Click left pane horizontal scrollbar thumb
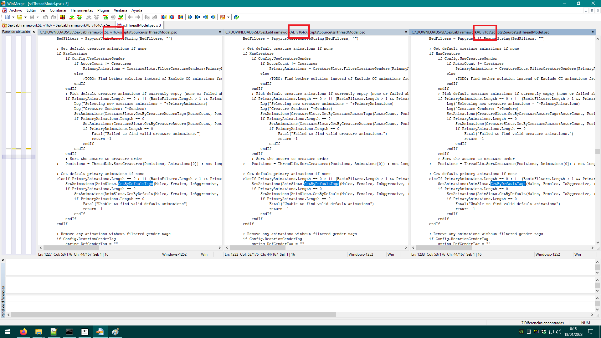This screenshot has height=338, width=601. click(x=71, y=248)
